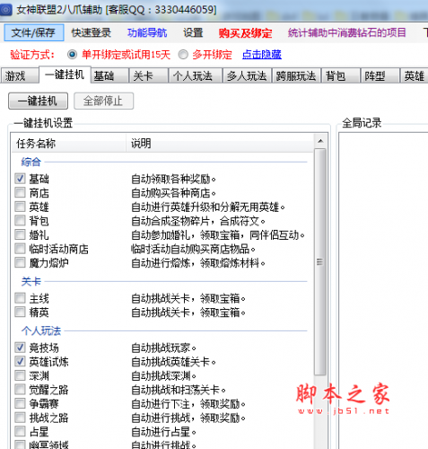Screen dimensions: 428x449
Task: Select text 自动合成圣物碎片，合成符文
Action: click(198, 221)
